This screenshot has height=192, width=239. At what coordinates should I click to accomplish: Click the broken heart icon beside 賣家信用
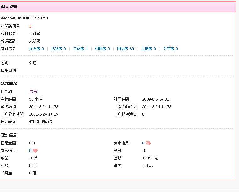148,143
